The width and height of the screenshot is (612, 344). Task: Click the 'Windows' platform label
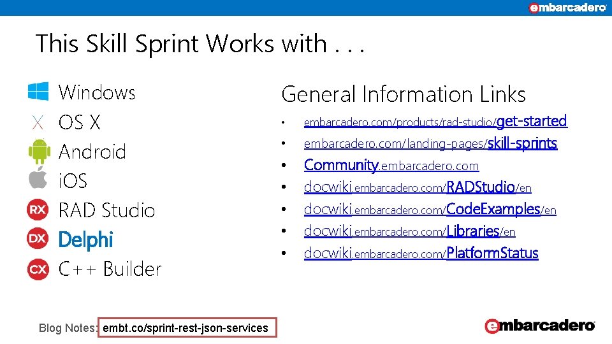pyautogui.click(x=97, y=92)
